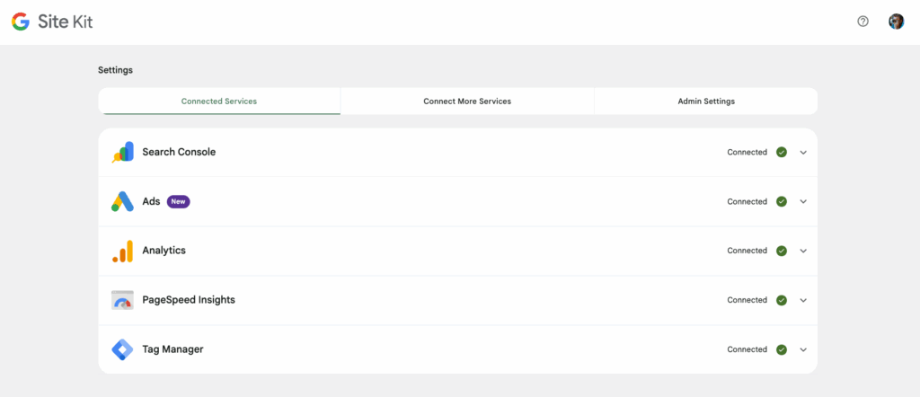Image resolution: width=920 pixels, height=397 pixels.
Task: Click the green checkmark for Analytics
Action: click(781, 251)
